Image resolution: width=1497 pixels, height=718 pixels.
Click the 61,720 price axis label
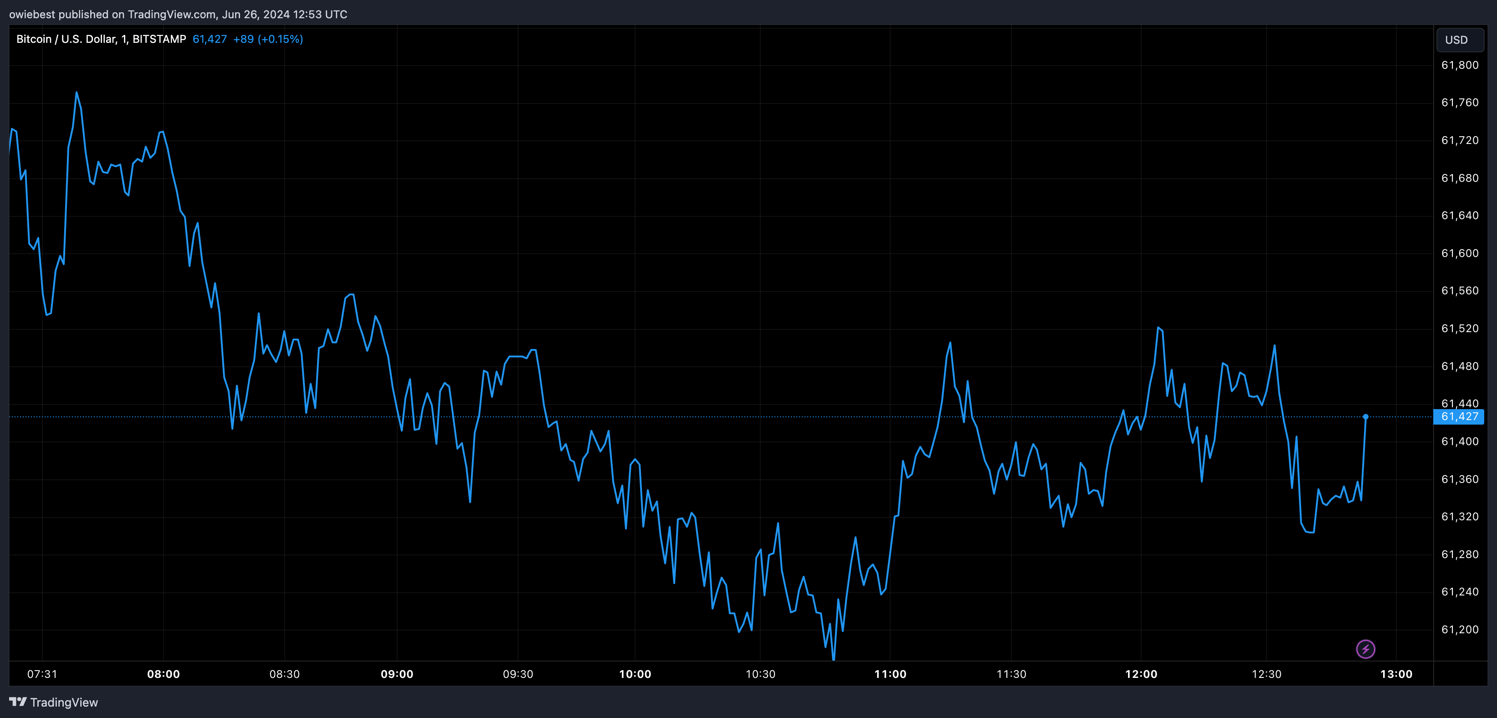point(1460,140)
